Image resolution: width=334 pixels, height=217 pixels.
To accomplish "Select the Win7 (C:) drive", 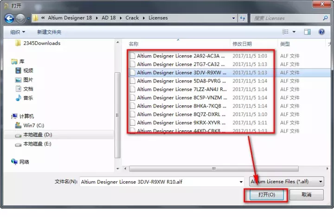I will point(19,125).
